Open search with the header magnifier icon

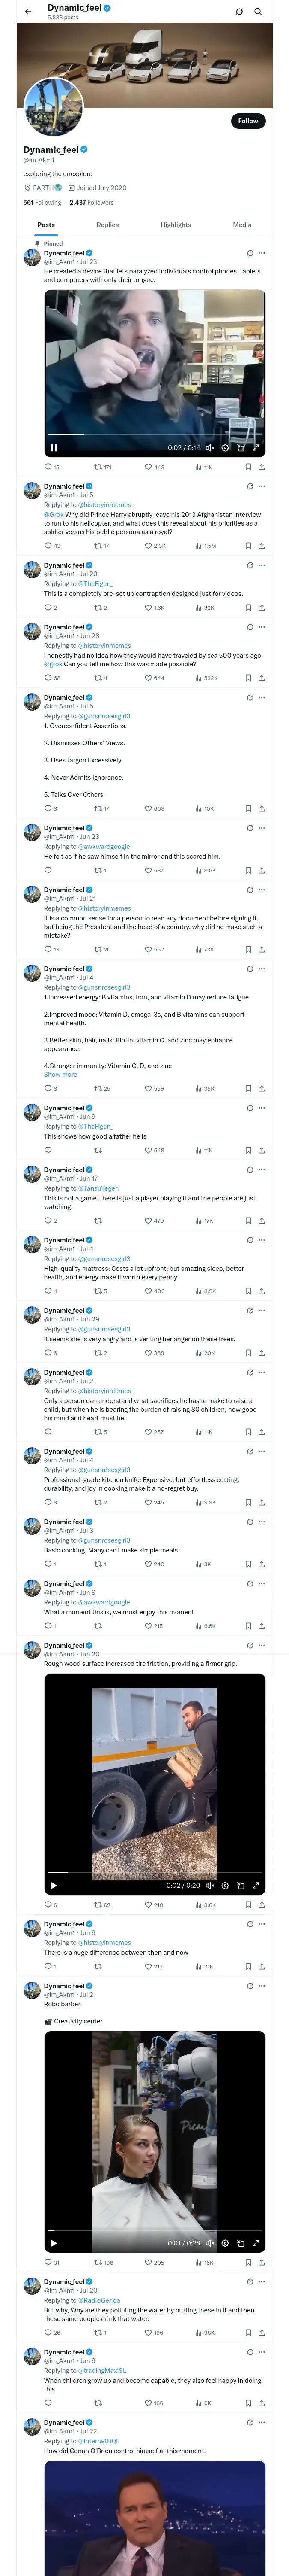tap(258, 12)
